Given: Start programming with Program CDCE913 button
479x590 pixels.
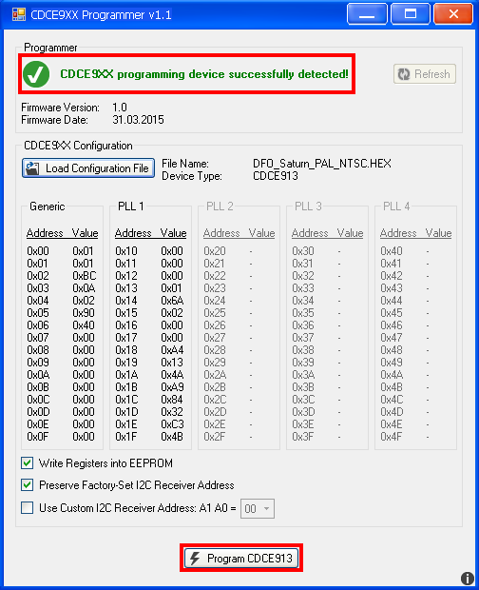Looking at the screenshot, I should (x=241, y=558).
